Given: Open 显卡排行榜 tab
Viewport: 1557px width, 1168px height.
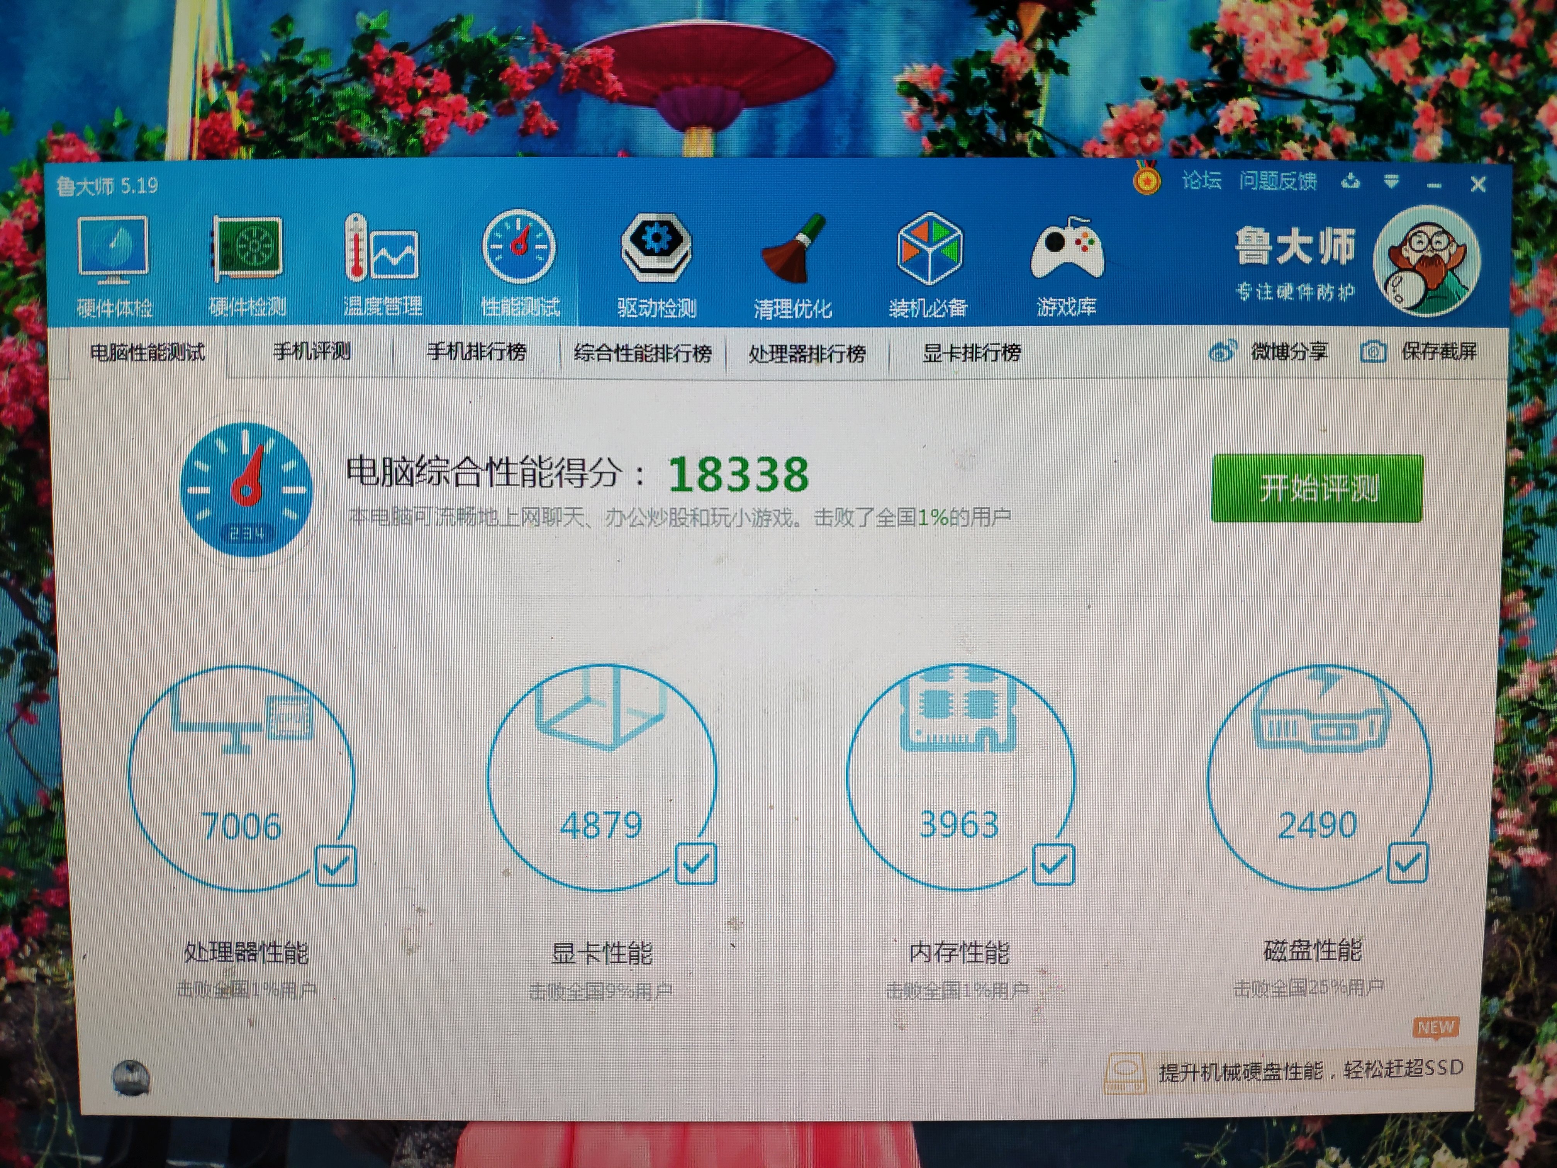Looking at the screenshot, I should (971, 353).
